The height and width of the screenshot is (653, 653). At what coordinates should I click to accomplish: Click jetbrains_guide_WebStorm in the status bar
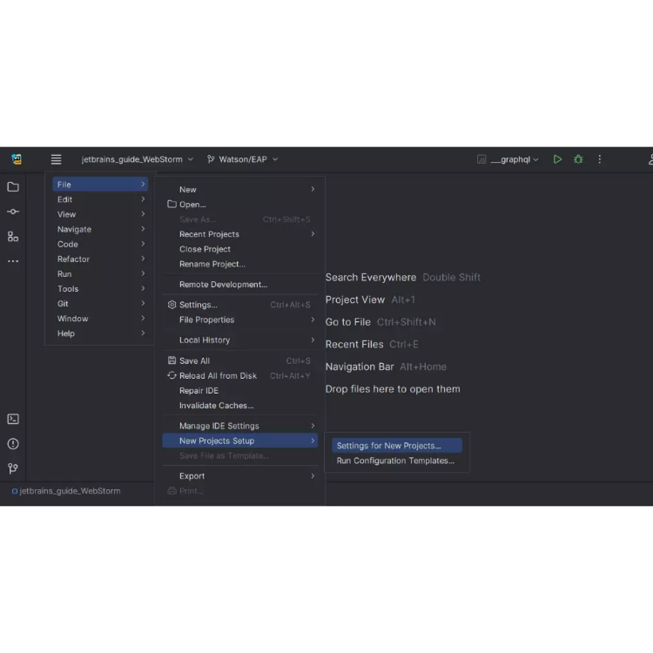click(x=68, y=491)
